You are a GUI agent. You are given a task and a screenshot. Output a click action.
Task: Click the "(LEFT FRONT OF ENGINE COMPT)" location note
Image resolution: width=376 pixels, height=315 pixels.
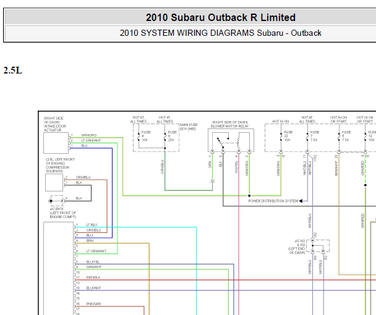63,214
